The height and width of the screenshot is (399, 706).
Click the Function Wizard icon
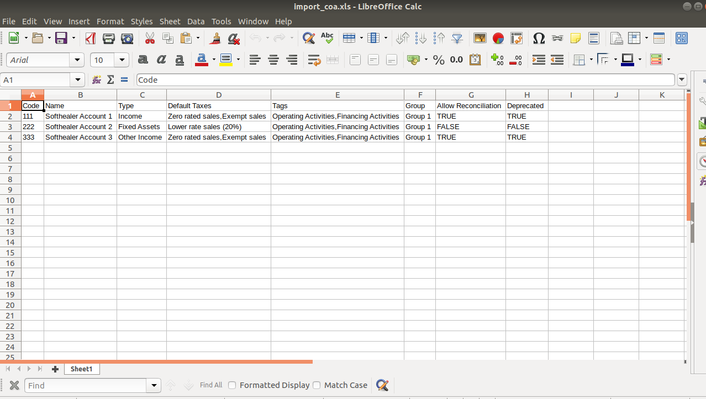[x=97, y=80]
